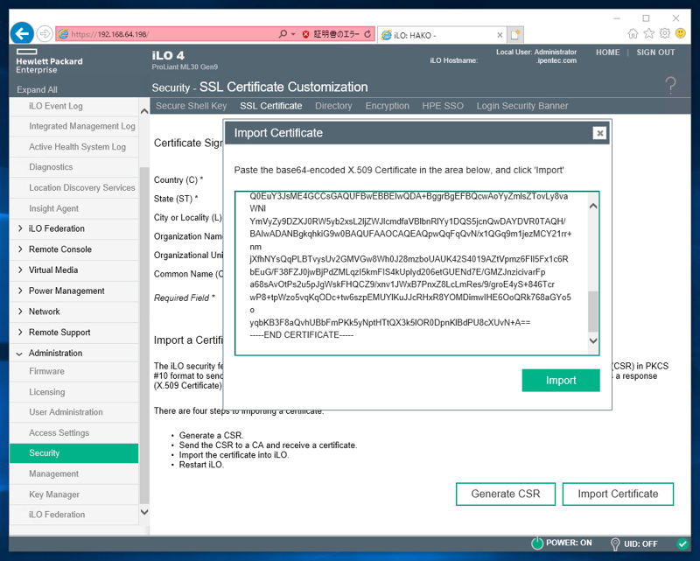Go back with the browser back arrow
The image size is (700, 561).
click(x=22, y=33)
